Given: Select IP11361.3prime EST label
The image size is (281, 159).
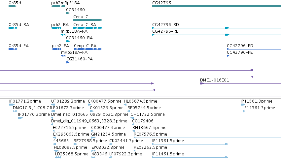Looking at the screenshot, I should click(259, 108).
